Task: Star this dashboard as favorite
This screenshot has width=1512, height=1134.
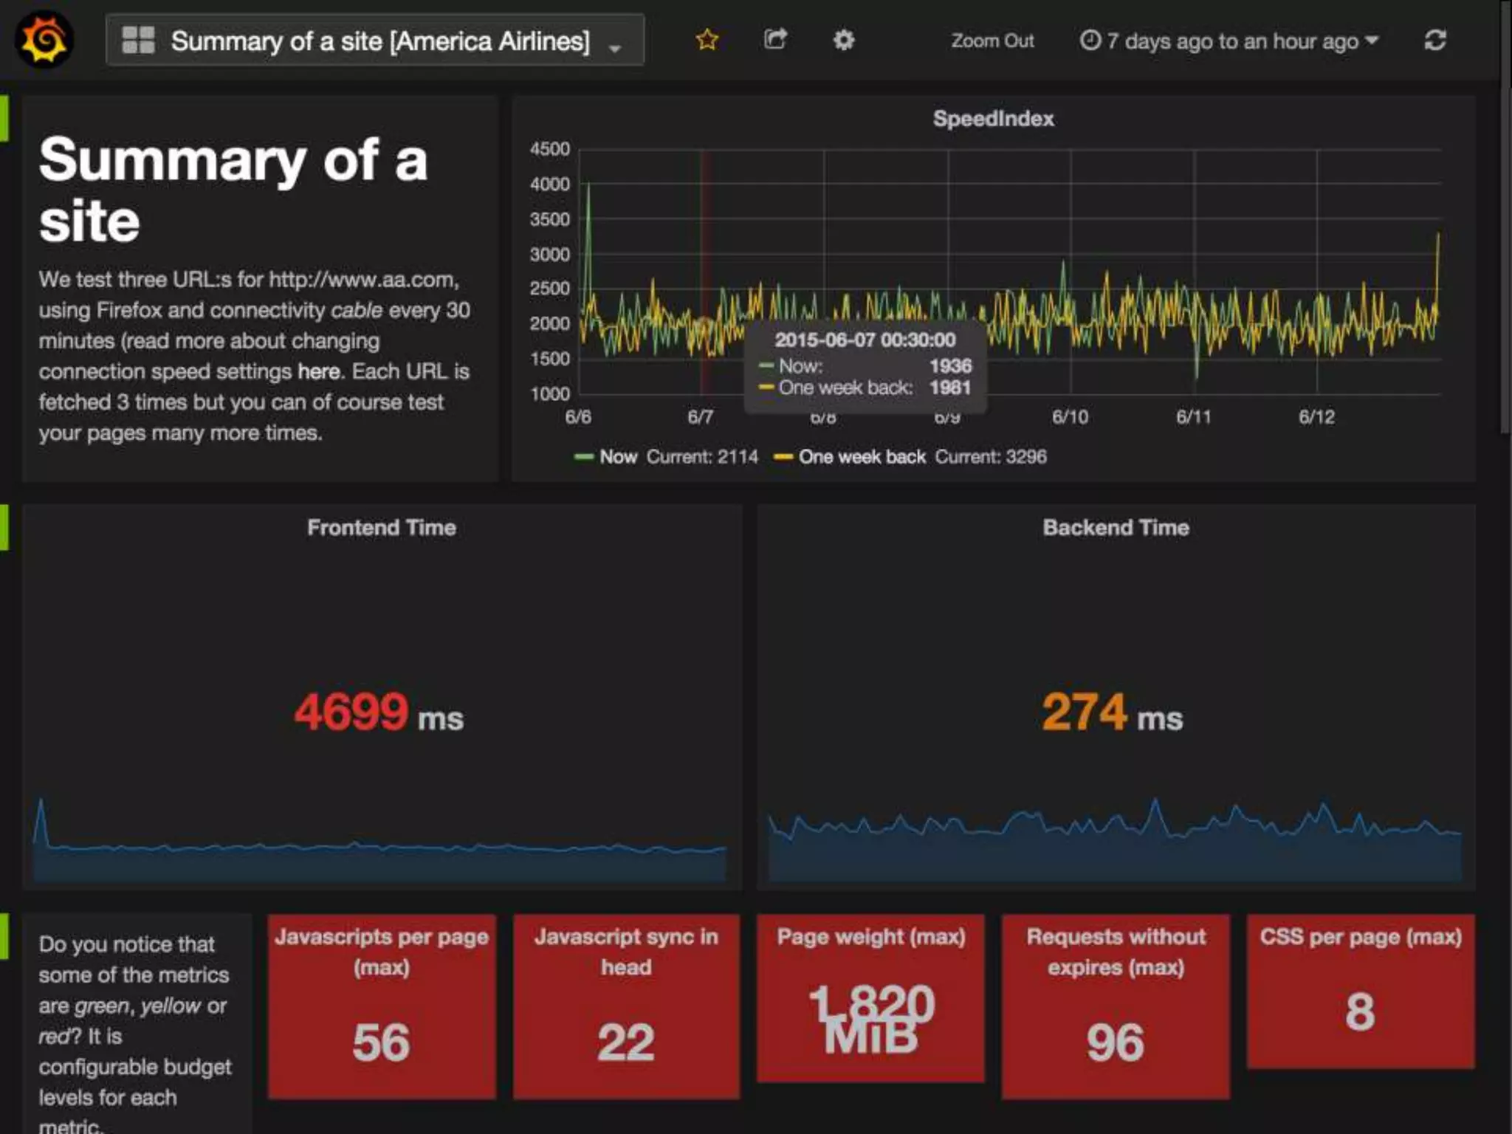Action: [707, 40]
